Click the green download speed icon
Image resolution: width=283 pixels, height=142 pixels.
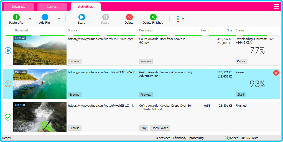[x=227, y=138]
